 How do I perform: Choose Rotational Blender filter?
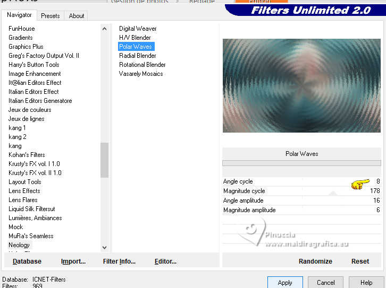click(x=142, y=65)
